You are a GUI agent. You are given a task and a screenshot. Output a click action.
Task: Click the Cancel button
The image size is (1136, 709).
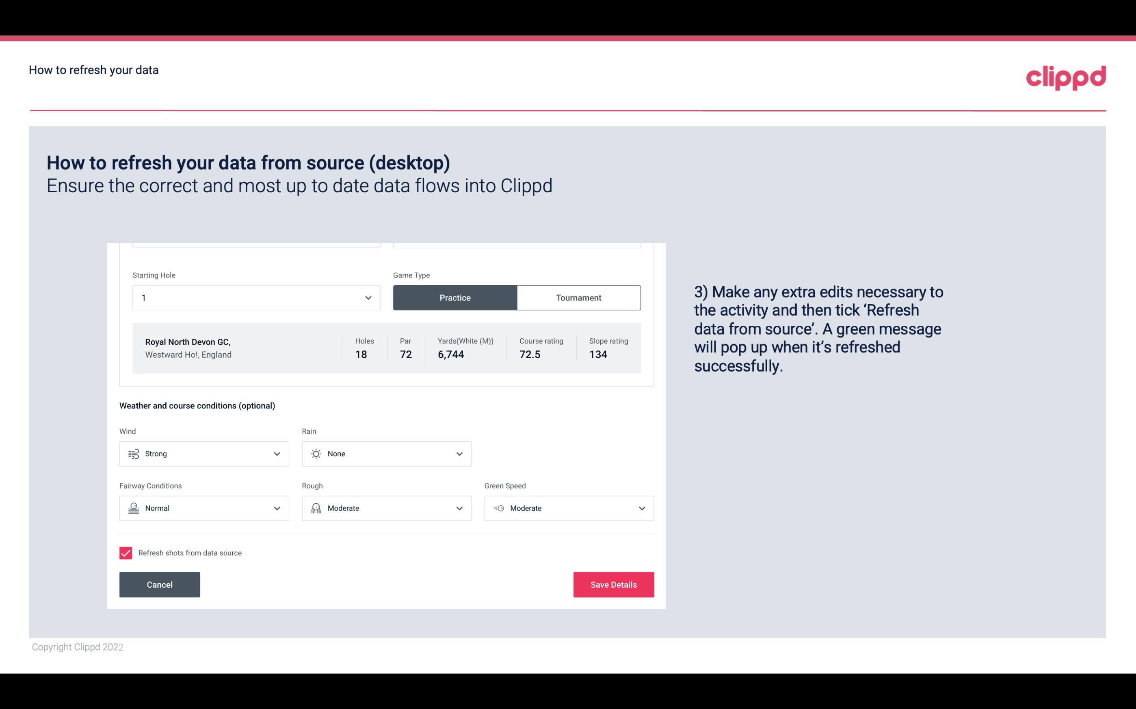[160, 585]
